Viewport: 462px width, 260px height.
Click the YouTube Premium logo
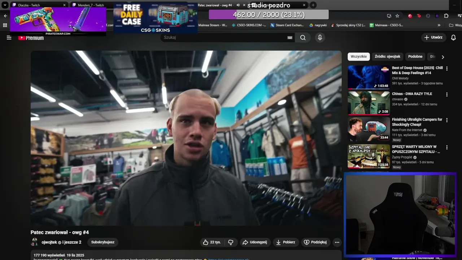(31, 38)
